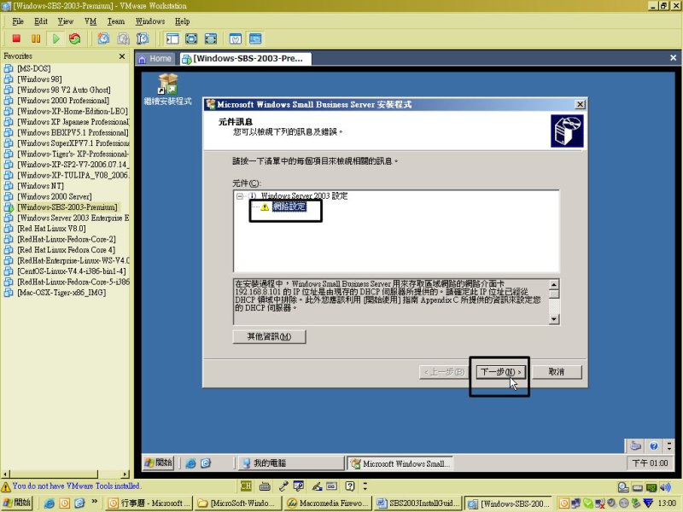Click the desktop setup shortcut icon 繼續安裝程式
Viewport: 683px width, 512px height.
point(167,90)
